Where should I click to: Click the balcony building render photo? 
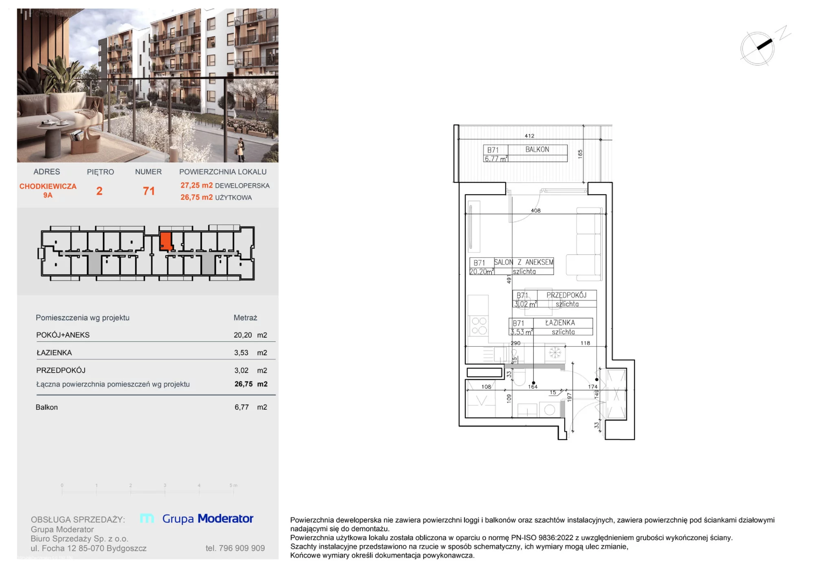point(148,86)
